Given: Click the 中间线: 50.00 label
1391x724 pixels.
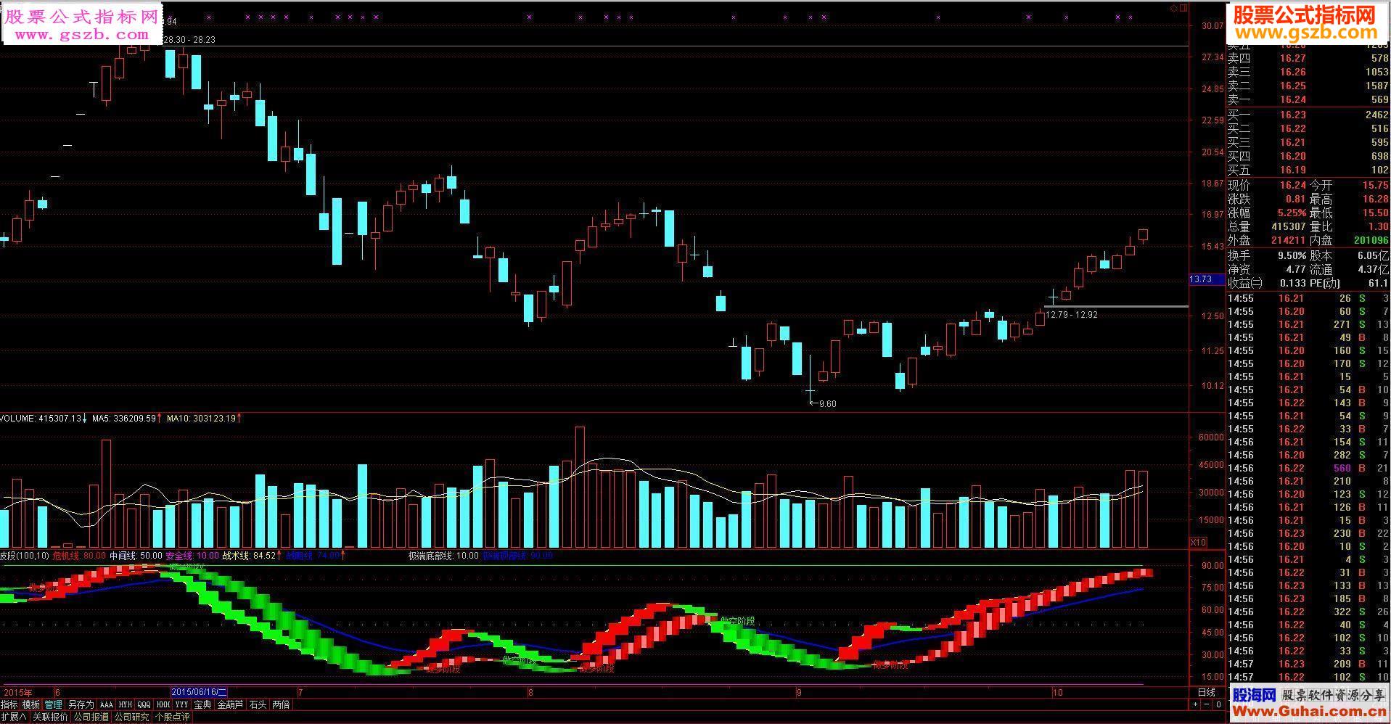Looking at the screenshot, I should point(136,556).
